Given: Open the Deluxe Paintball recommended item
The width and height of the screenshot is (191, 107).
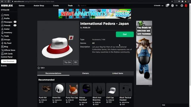Looking at the screenshot, I should coord(86,94).
